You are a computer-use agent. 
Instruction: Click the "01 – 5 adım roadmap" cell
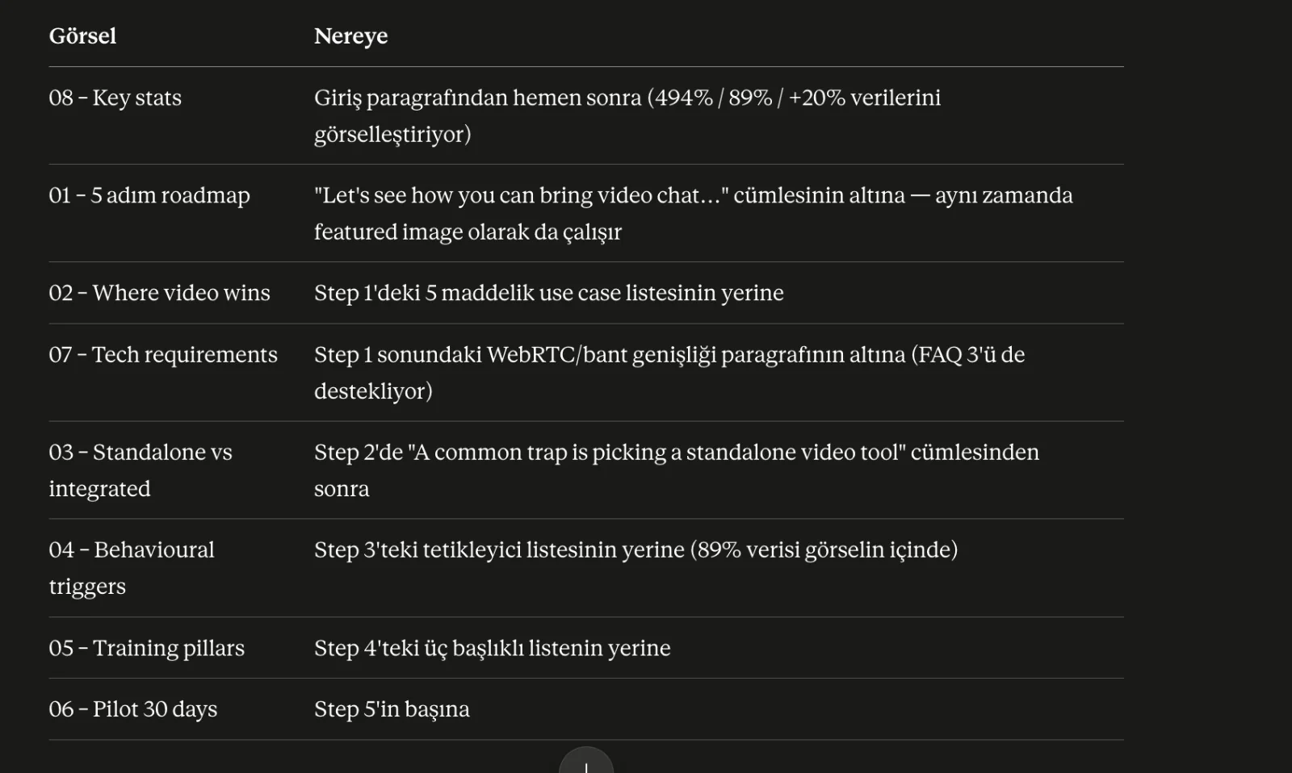[149, 195]
